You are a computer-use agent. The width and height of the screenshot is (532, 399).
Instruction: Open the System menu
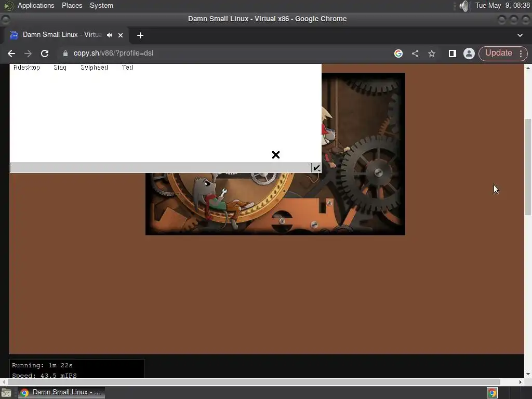[101, 5]
